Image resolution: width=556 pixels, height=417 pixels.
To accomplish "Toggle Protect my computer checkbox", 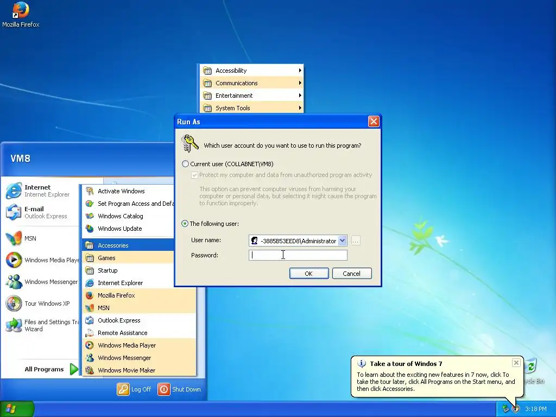I will click(194, 175).
